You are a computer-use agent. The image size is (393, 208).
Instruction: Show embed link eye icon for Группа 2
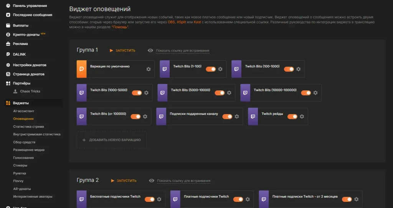151,181
